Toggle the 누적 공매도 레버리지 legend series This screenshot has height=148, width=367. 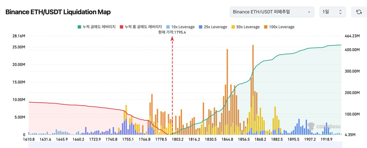(x=97, y=27)
